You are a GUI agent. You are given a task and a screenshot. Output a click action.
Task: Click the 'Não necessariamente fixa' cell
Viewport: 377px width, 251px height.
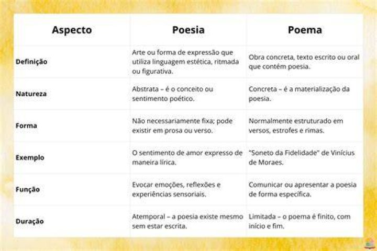pyautogui.click(x=182, y=125)
